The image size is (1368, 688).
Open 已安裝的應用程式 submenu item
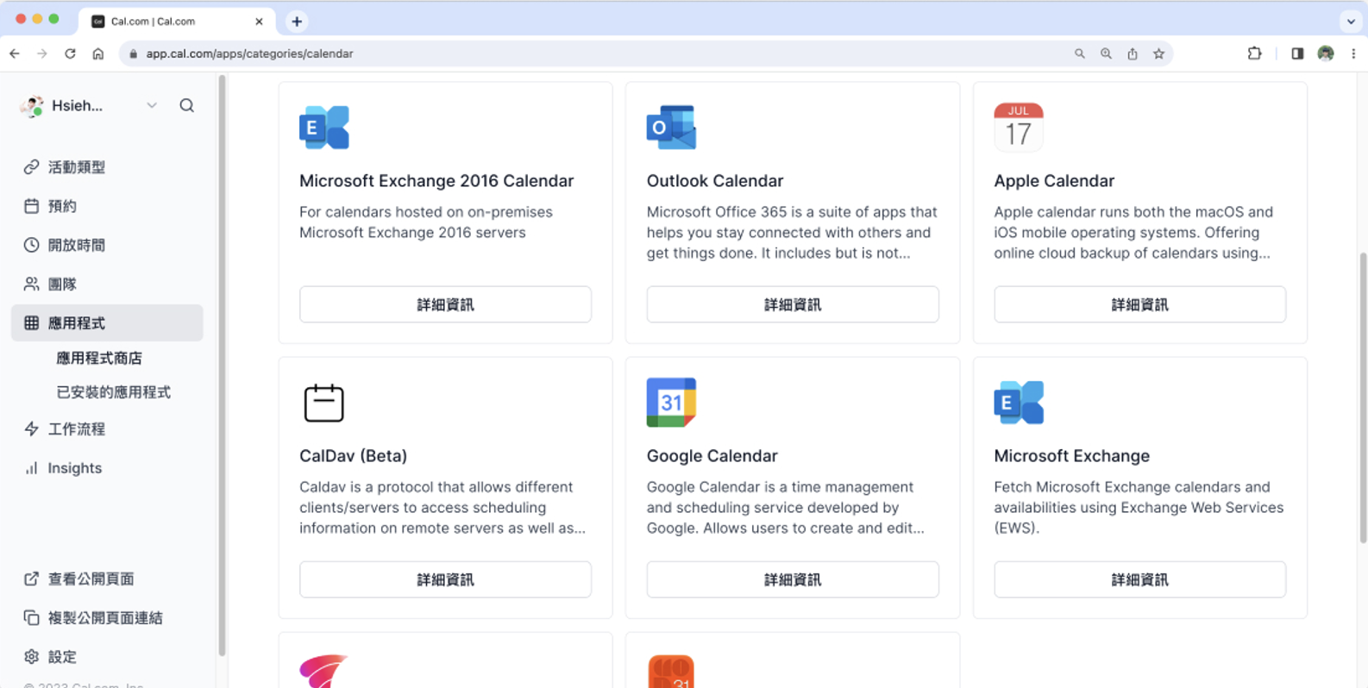[113, 392]
